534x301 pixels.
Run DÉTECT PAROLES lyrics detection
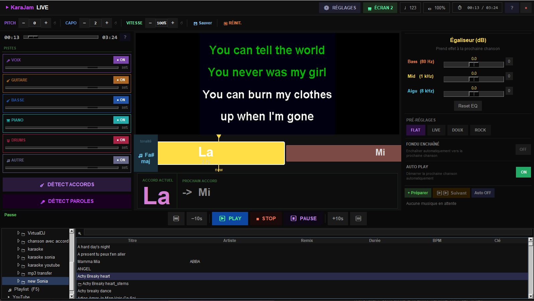[67, 201]
